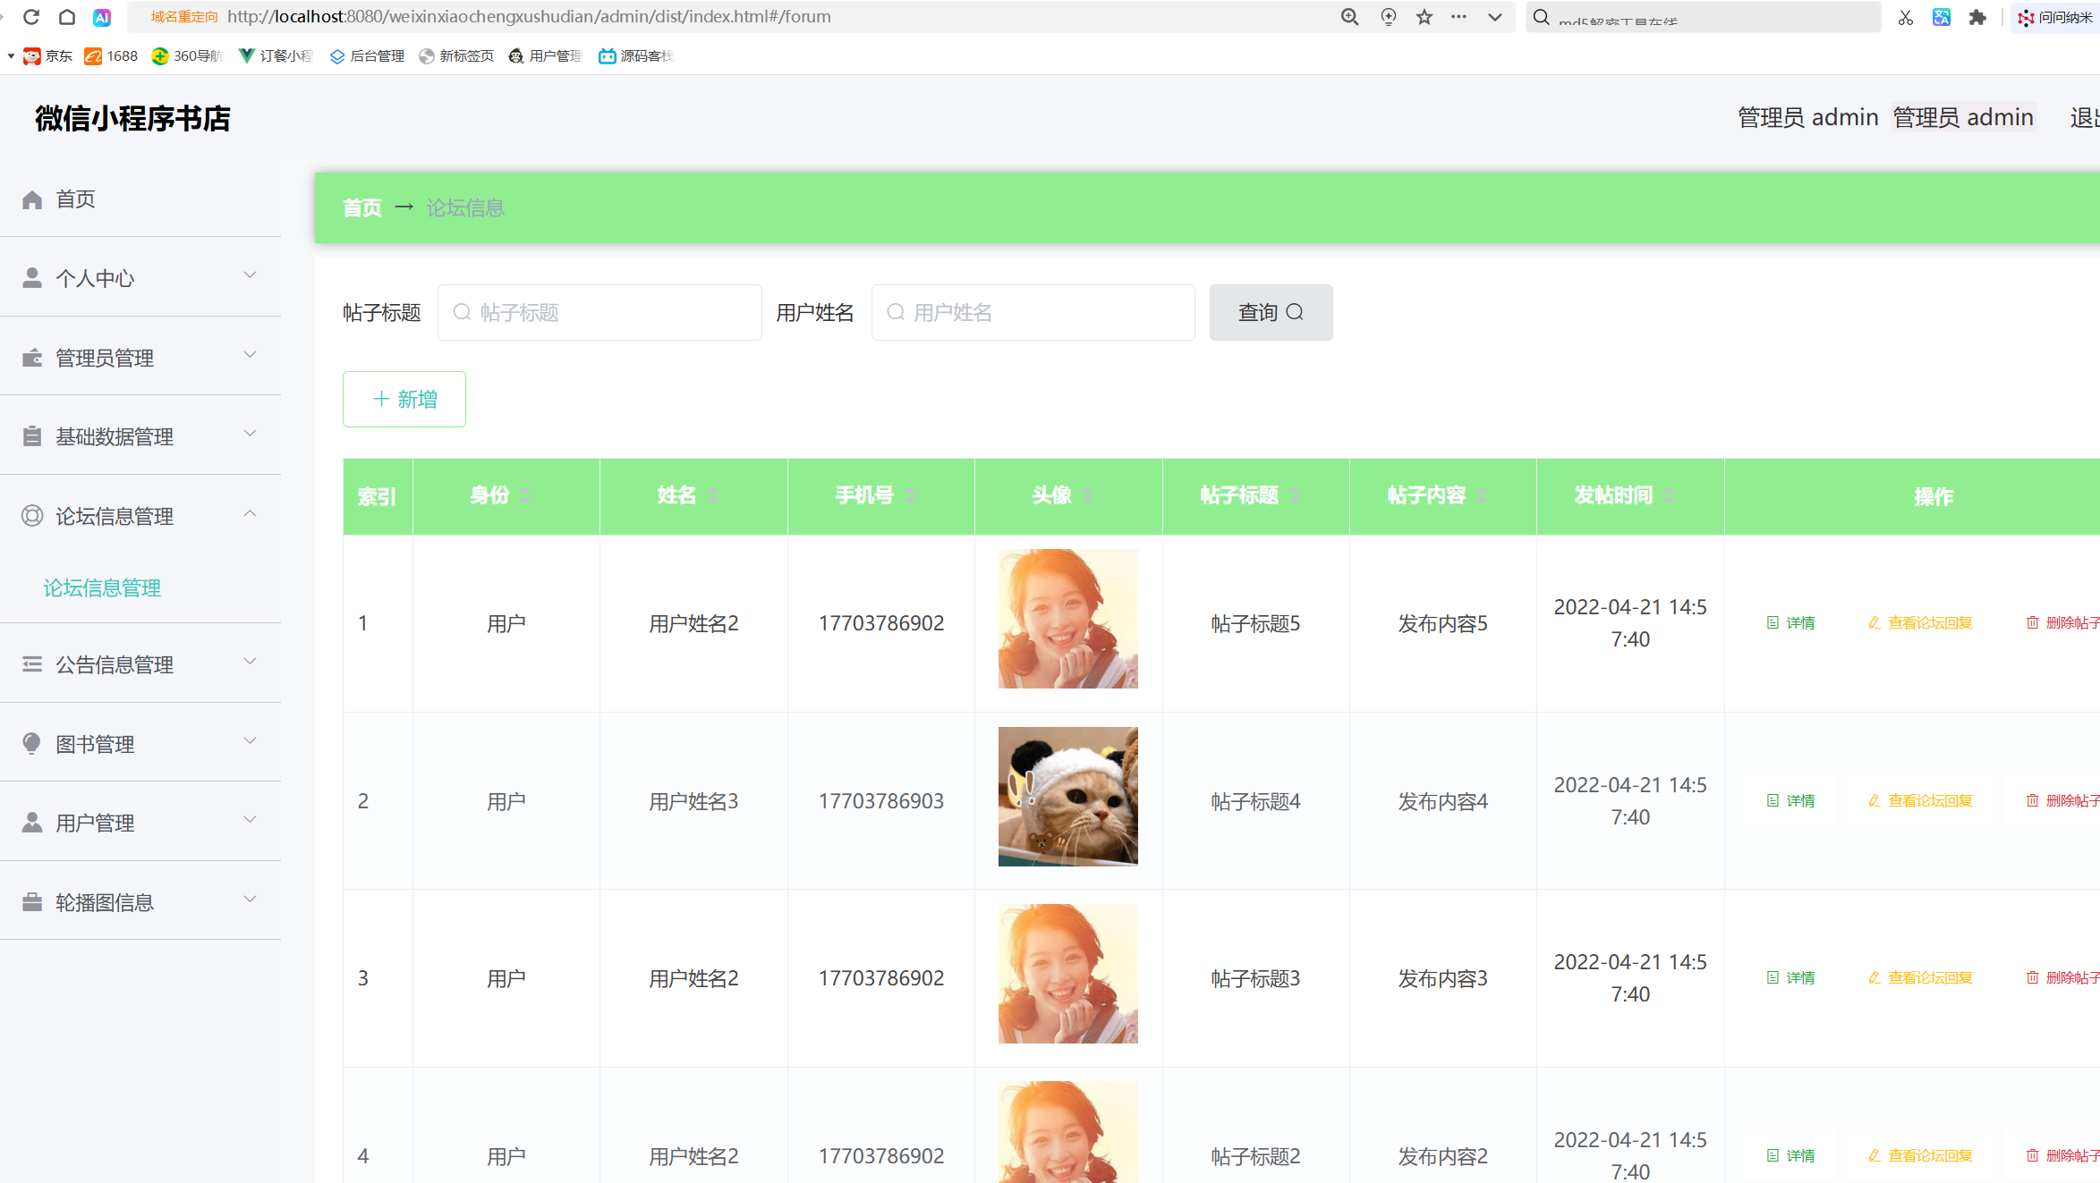Click the pencil icon next to 查看论坛回复
Viewport: 2100px width, 1183px height.
click(1874, 622)
